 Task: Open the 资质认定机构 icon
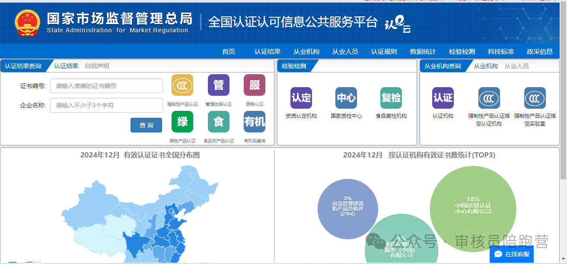(301, 98)
